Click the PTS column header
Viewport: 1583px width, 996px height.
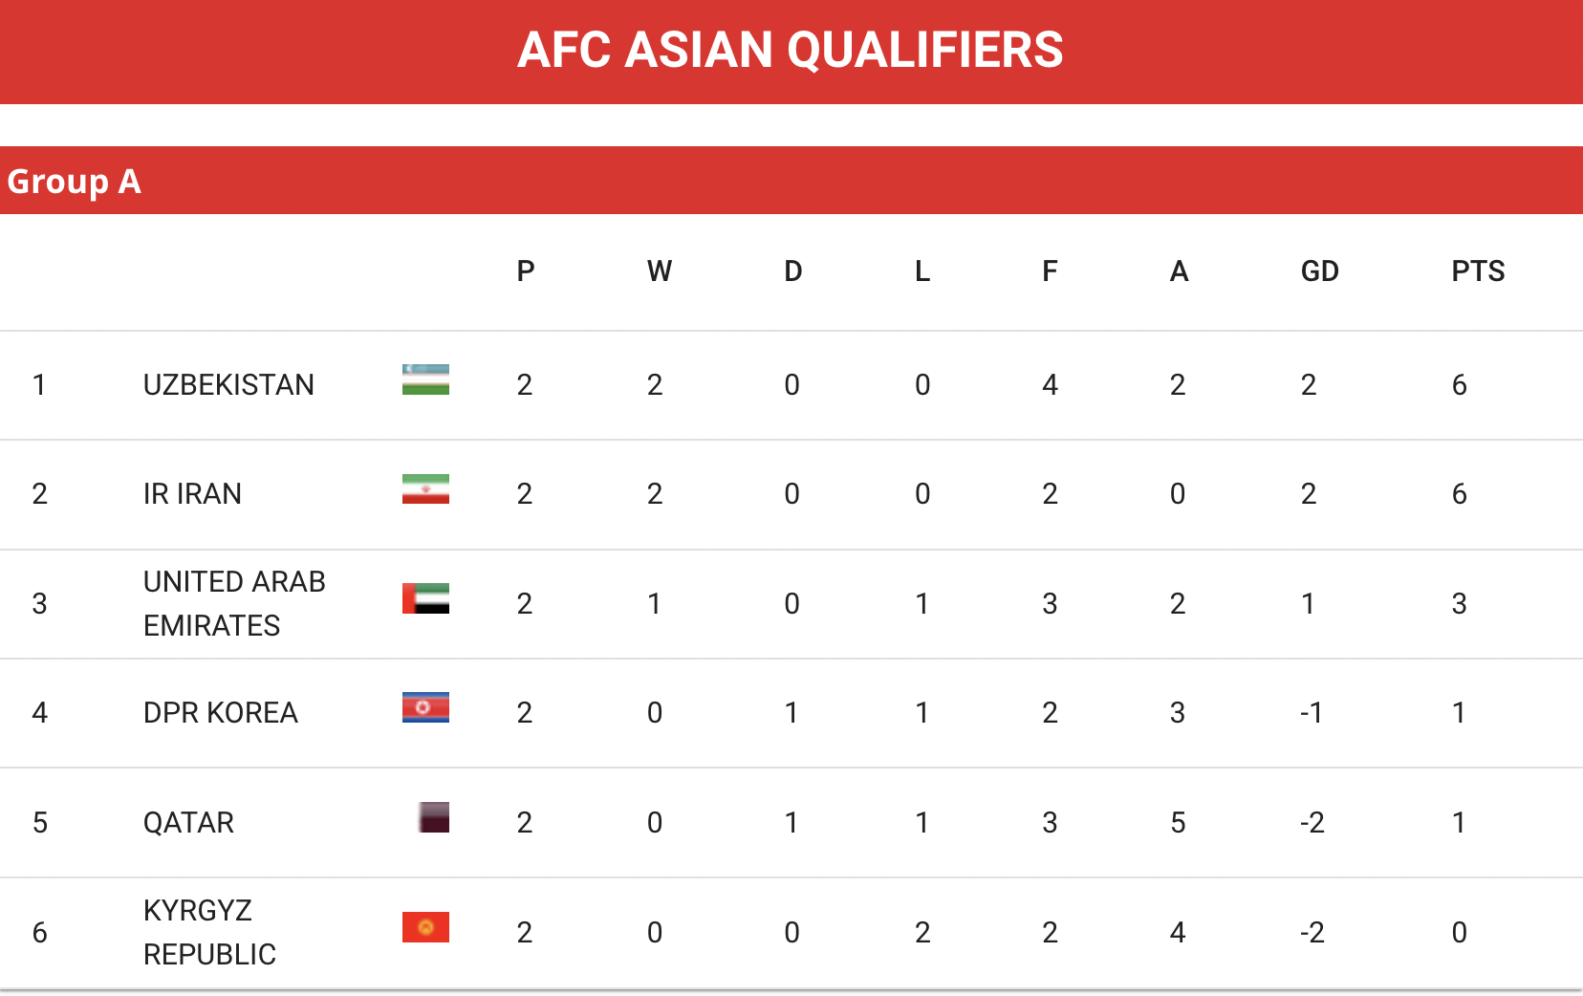[1478, 271]
